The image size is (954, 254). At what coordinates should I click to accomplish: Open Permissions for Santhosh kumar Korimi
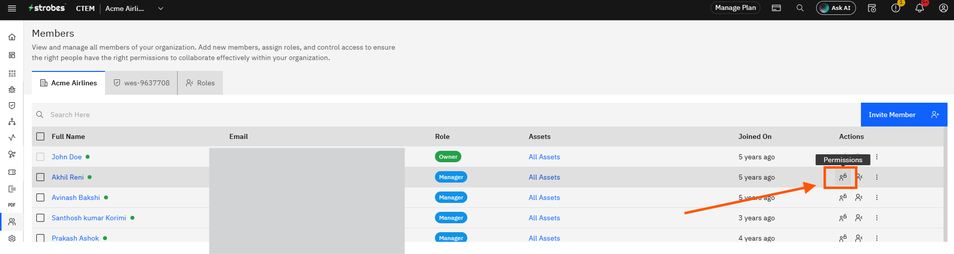pyautogui.click(x=843, y=218)
